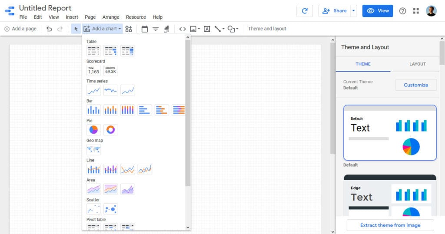This screenshot has height=234, width=445.
Task: Insert a text box
Action: pos(207,29)
